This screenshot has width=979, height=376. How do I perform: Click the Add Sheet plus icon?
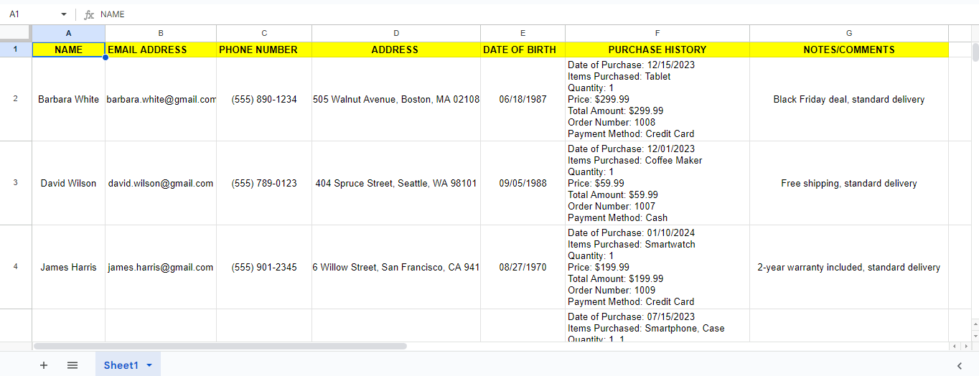(44, 365)
